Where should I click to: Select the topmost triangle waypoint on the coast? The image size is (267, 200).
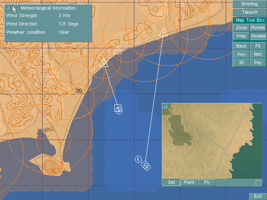[163, 33]
